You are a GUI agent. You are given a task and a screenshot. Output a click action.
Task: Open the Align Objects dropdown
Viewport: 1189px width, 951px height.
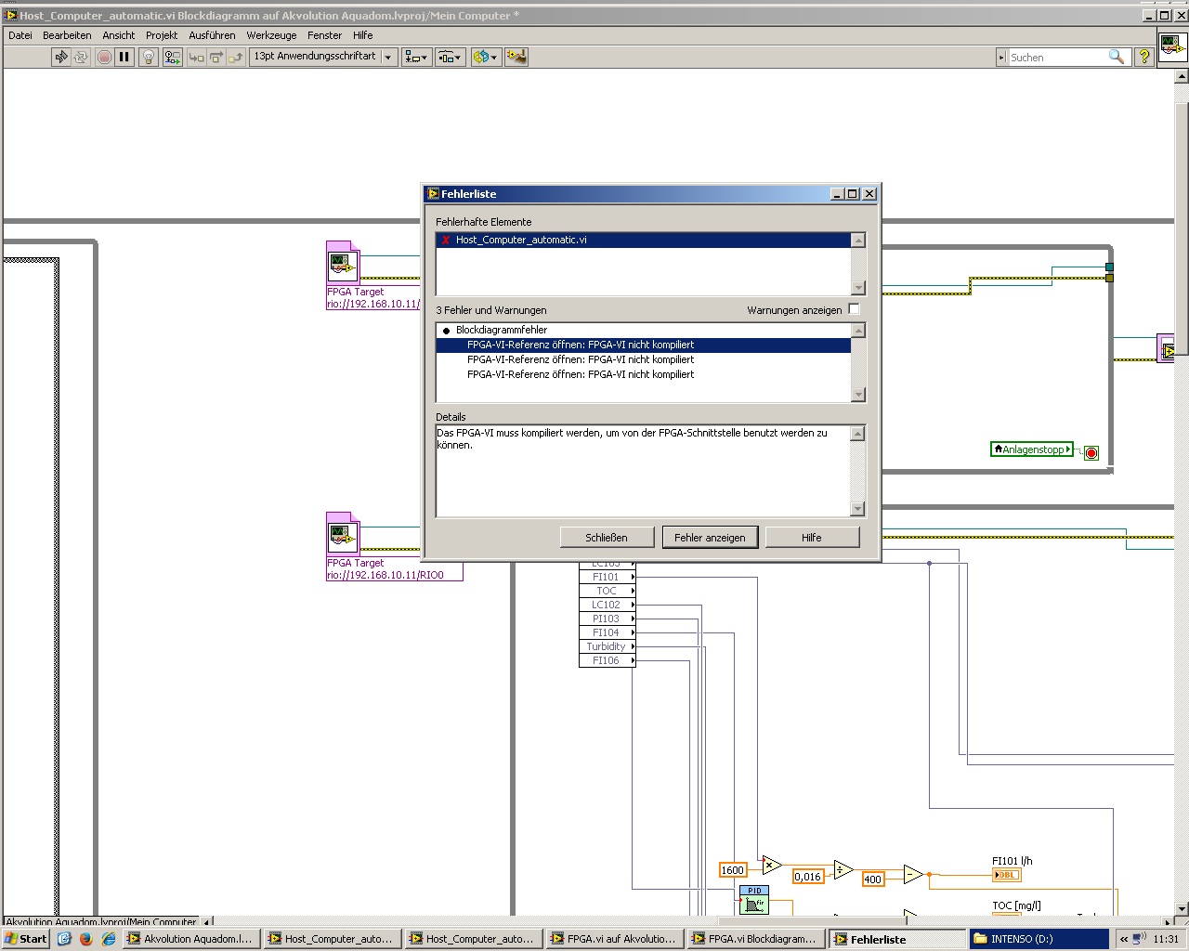click(x=416, y=58)
